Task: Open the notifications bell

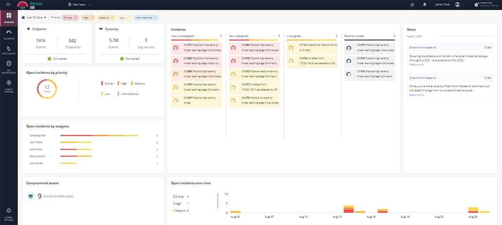Action: click(x=425, y=4)
